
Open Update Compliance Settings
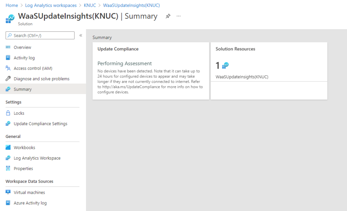tap(40, 124)
